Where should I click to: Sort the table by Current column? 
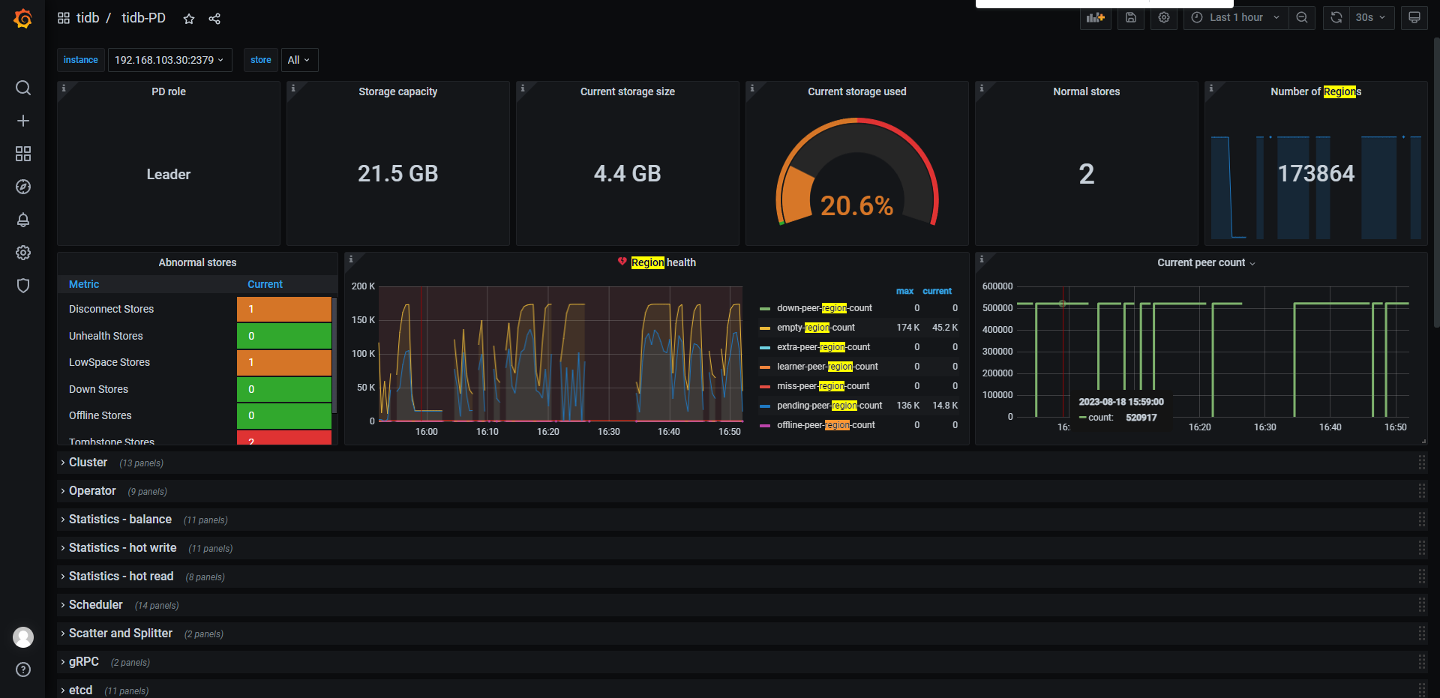265,284
